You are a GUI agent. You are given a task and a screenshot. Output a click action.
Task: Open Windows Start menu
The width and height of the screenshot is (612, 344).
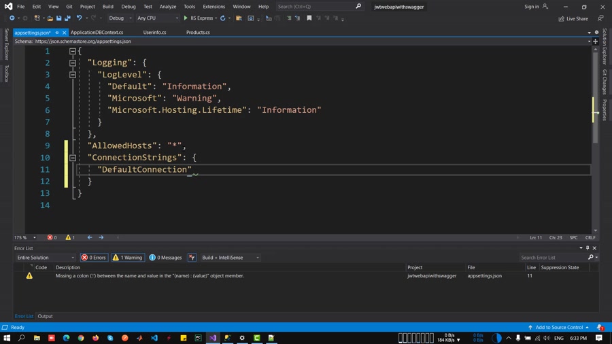click(7, 338)
